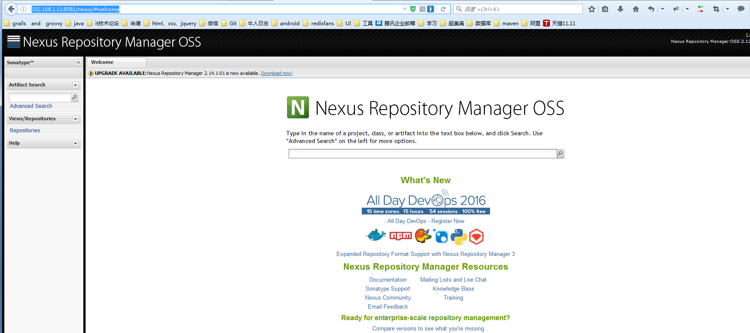The image size is (750, 333).
Task: Open the downloads arrow icon
Action: click(620, 9)
